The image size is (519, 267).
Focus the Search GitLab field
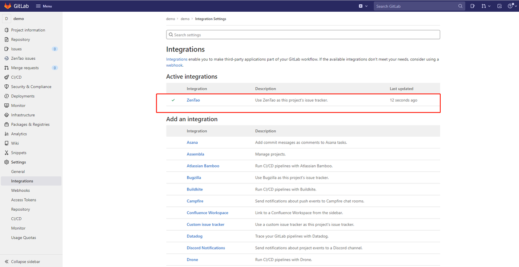click(x=418, y=6)
